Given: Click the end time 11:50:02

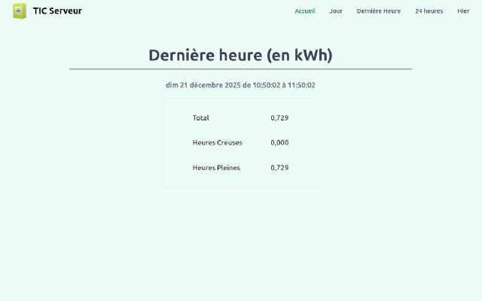Looking at the screenshot, I should tap(301, 86).
